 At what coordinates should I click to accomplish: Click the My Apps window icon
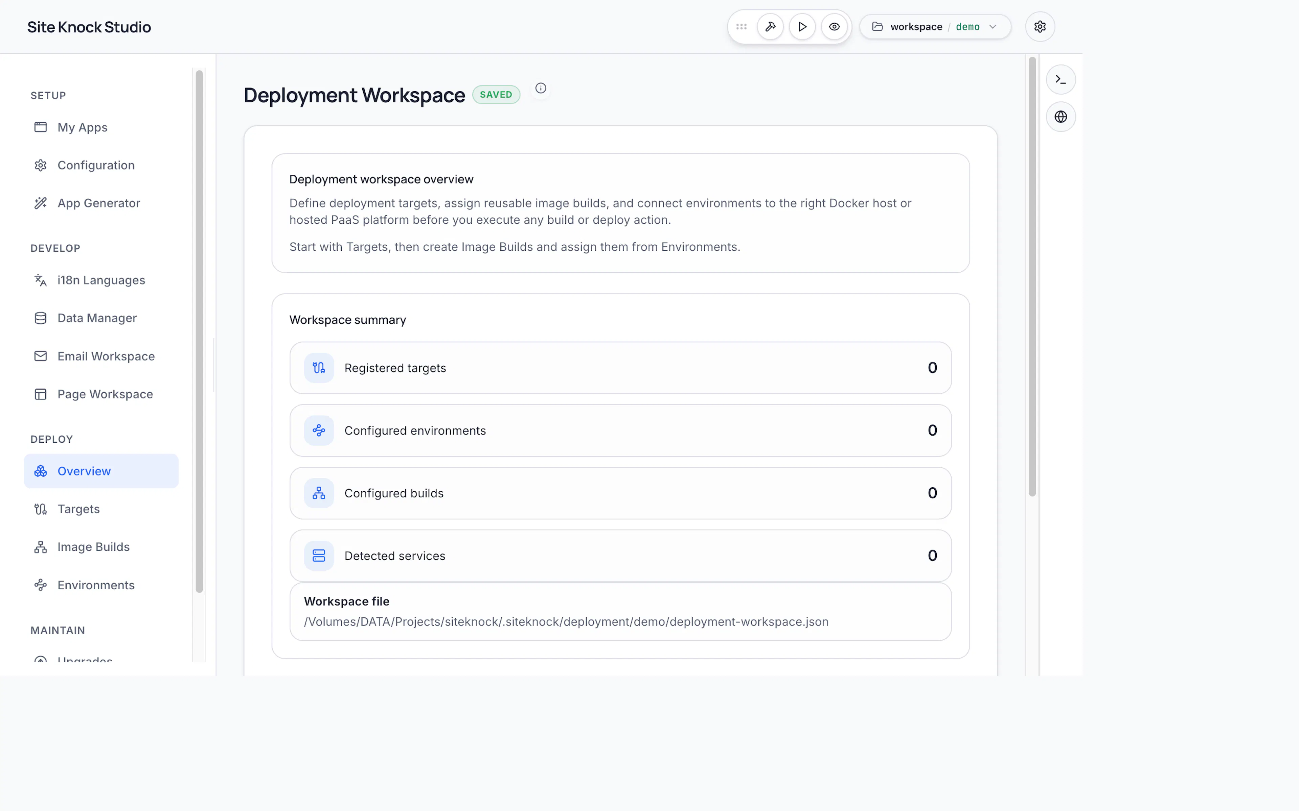click(41, 127)
